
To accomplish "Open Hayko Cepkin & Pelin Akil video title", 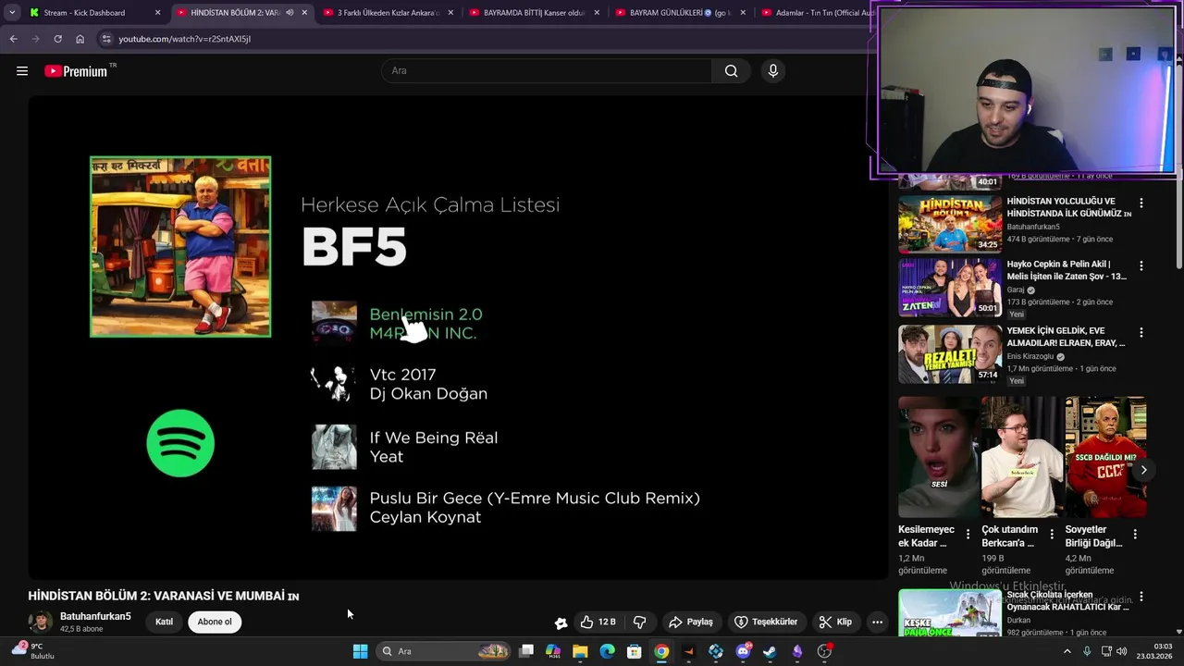I will point(1067,270).
